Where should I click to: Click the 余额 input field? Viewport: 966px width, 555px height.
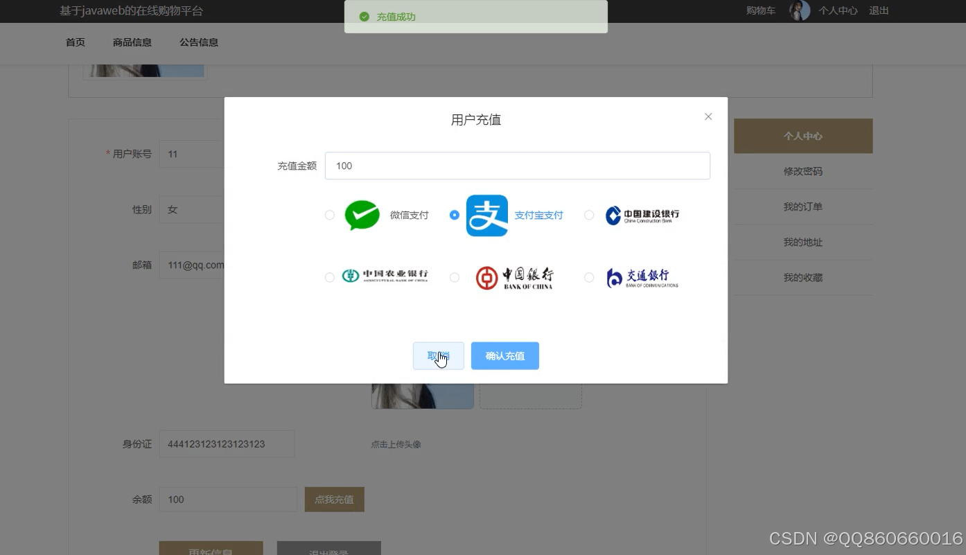228,499
